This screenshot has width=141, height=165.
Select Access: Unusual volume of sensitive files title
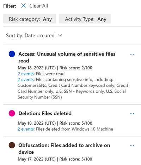(67, 57)
